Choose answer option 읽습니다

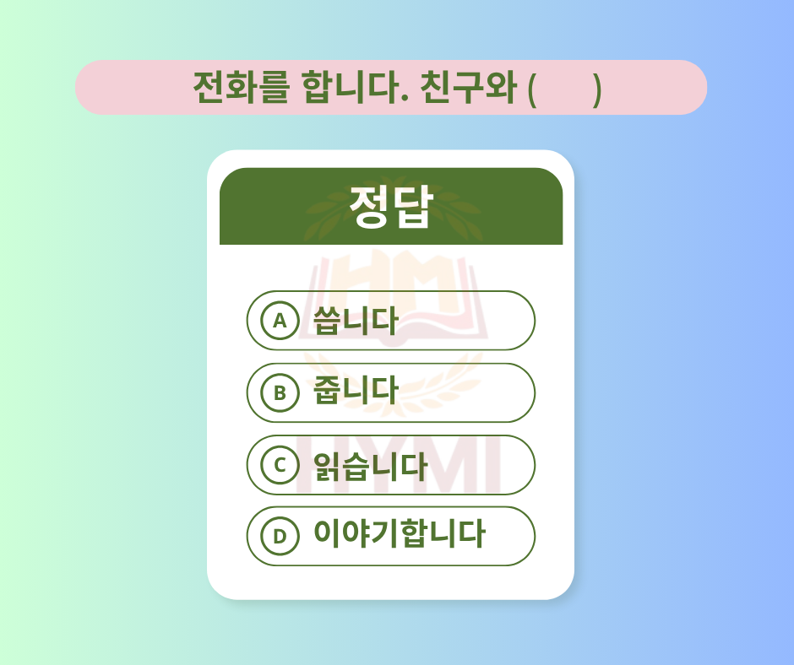(391, 465)
